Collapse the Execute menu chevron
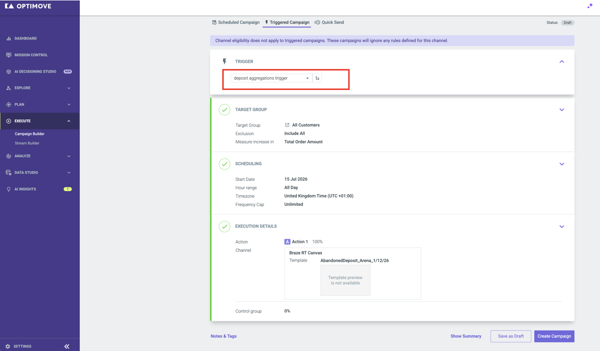The width and height of the screenshot is (600, 351). pos(69,121)
